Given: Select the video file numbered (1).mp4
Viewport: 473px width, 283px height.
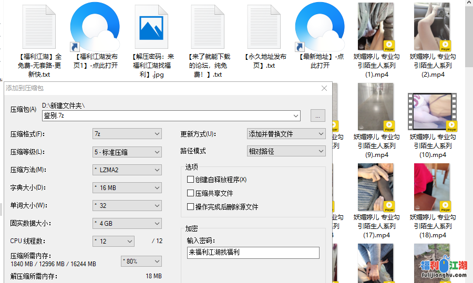Looking at the screenshot, I should click(x=376, y=27).
